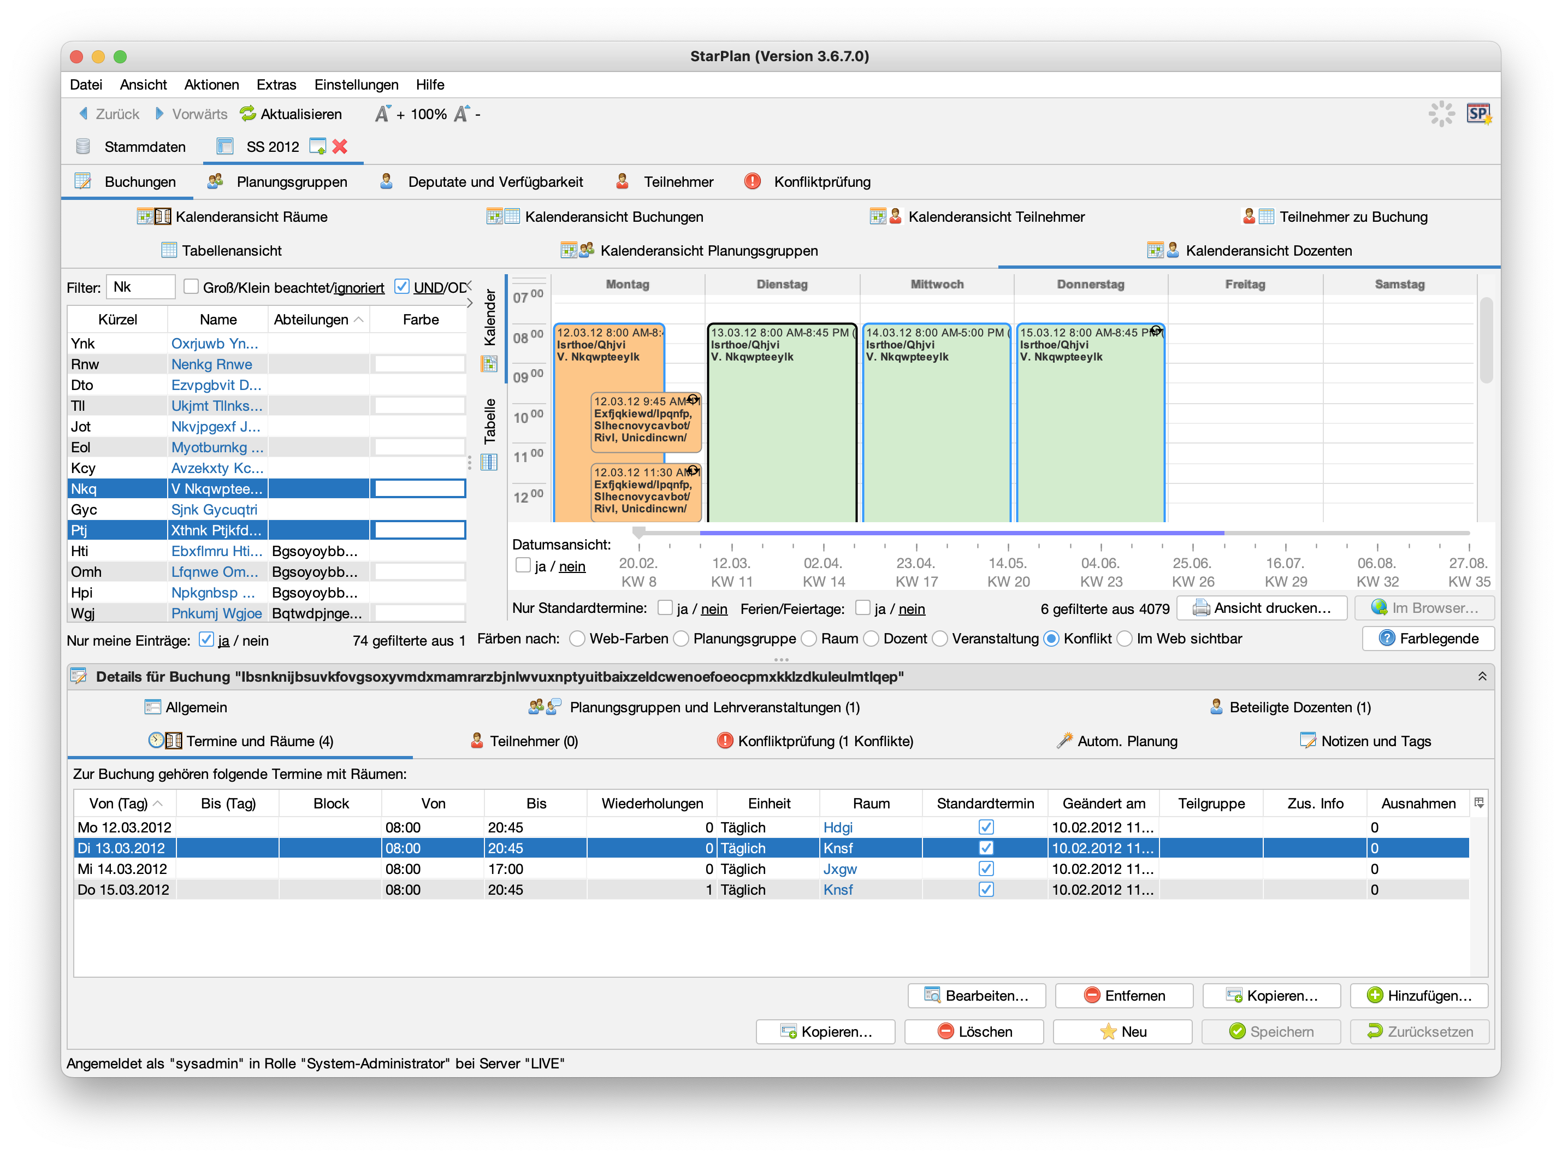
Task: Close the SS 2012 tab with red X
Action: pos(341,146)
